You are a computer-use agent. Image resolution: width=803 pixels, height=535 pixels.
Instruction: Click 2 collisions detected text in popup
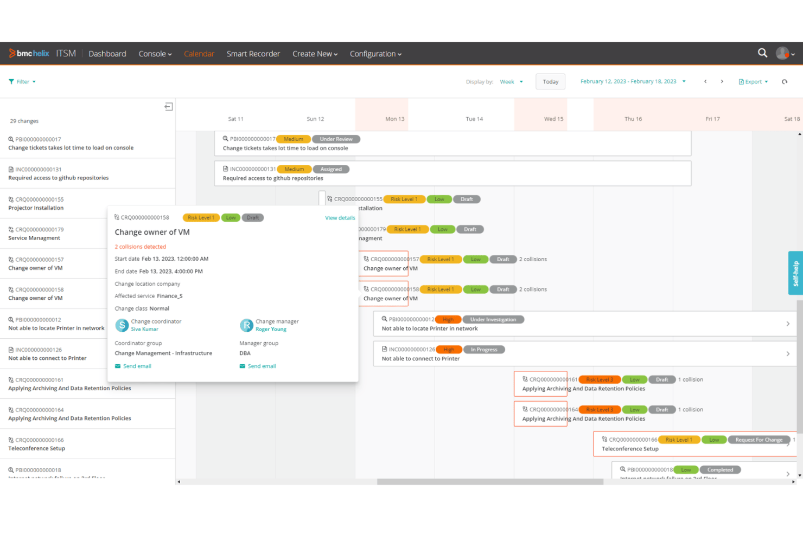(141, 247)
